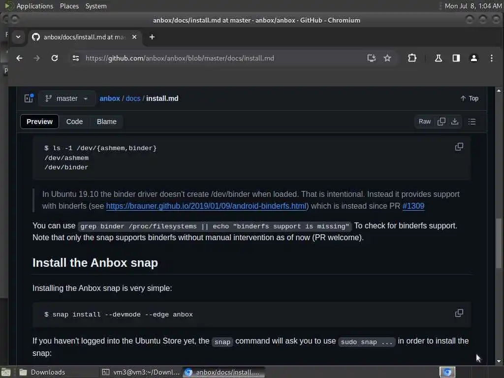Click the page scrollbar down arrow
504x378 pixels.
pyautogui.click(x=499, y=361)
